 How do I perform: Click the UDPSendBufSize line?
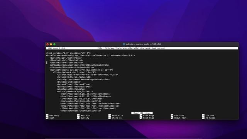point(72,68)
